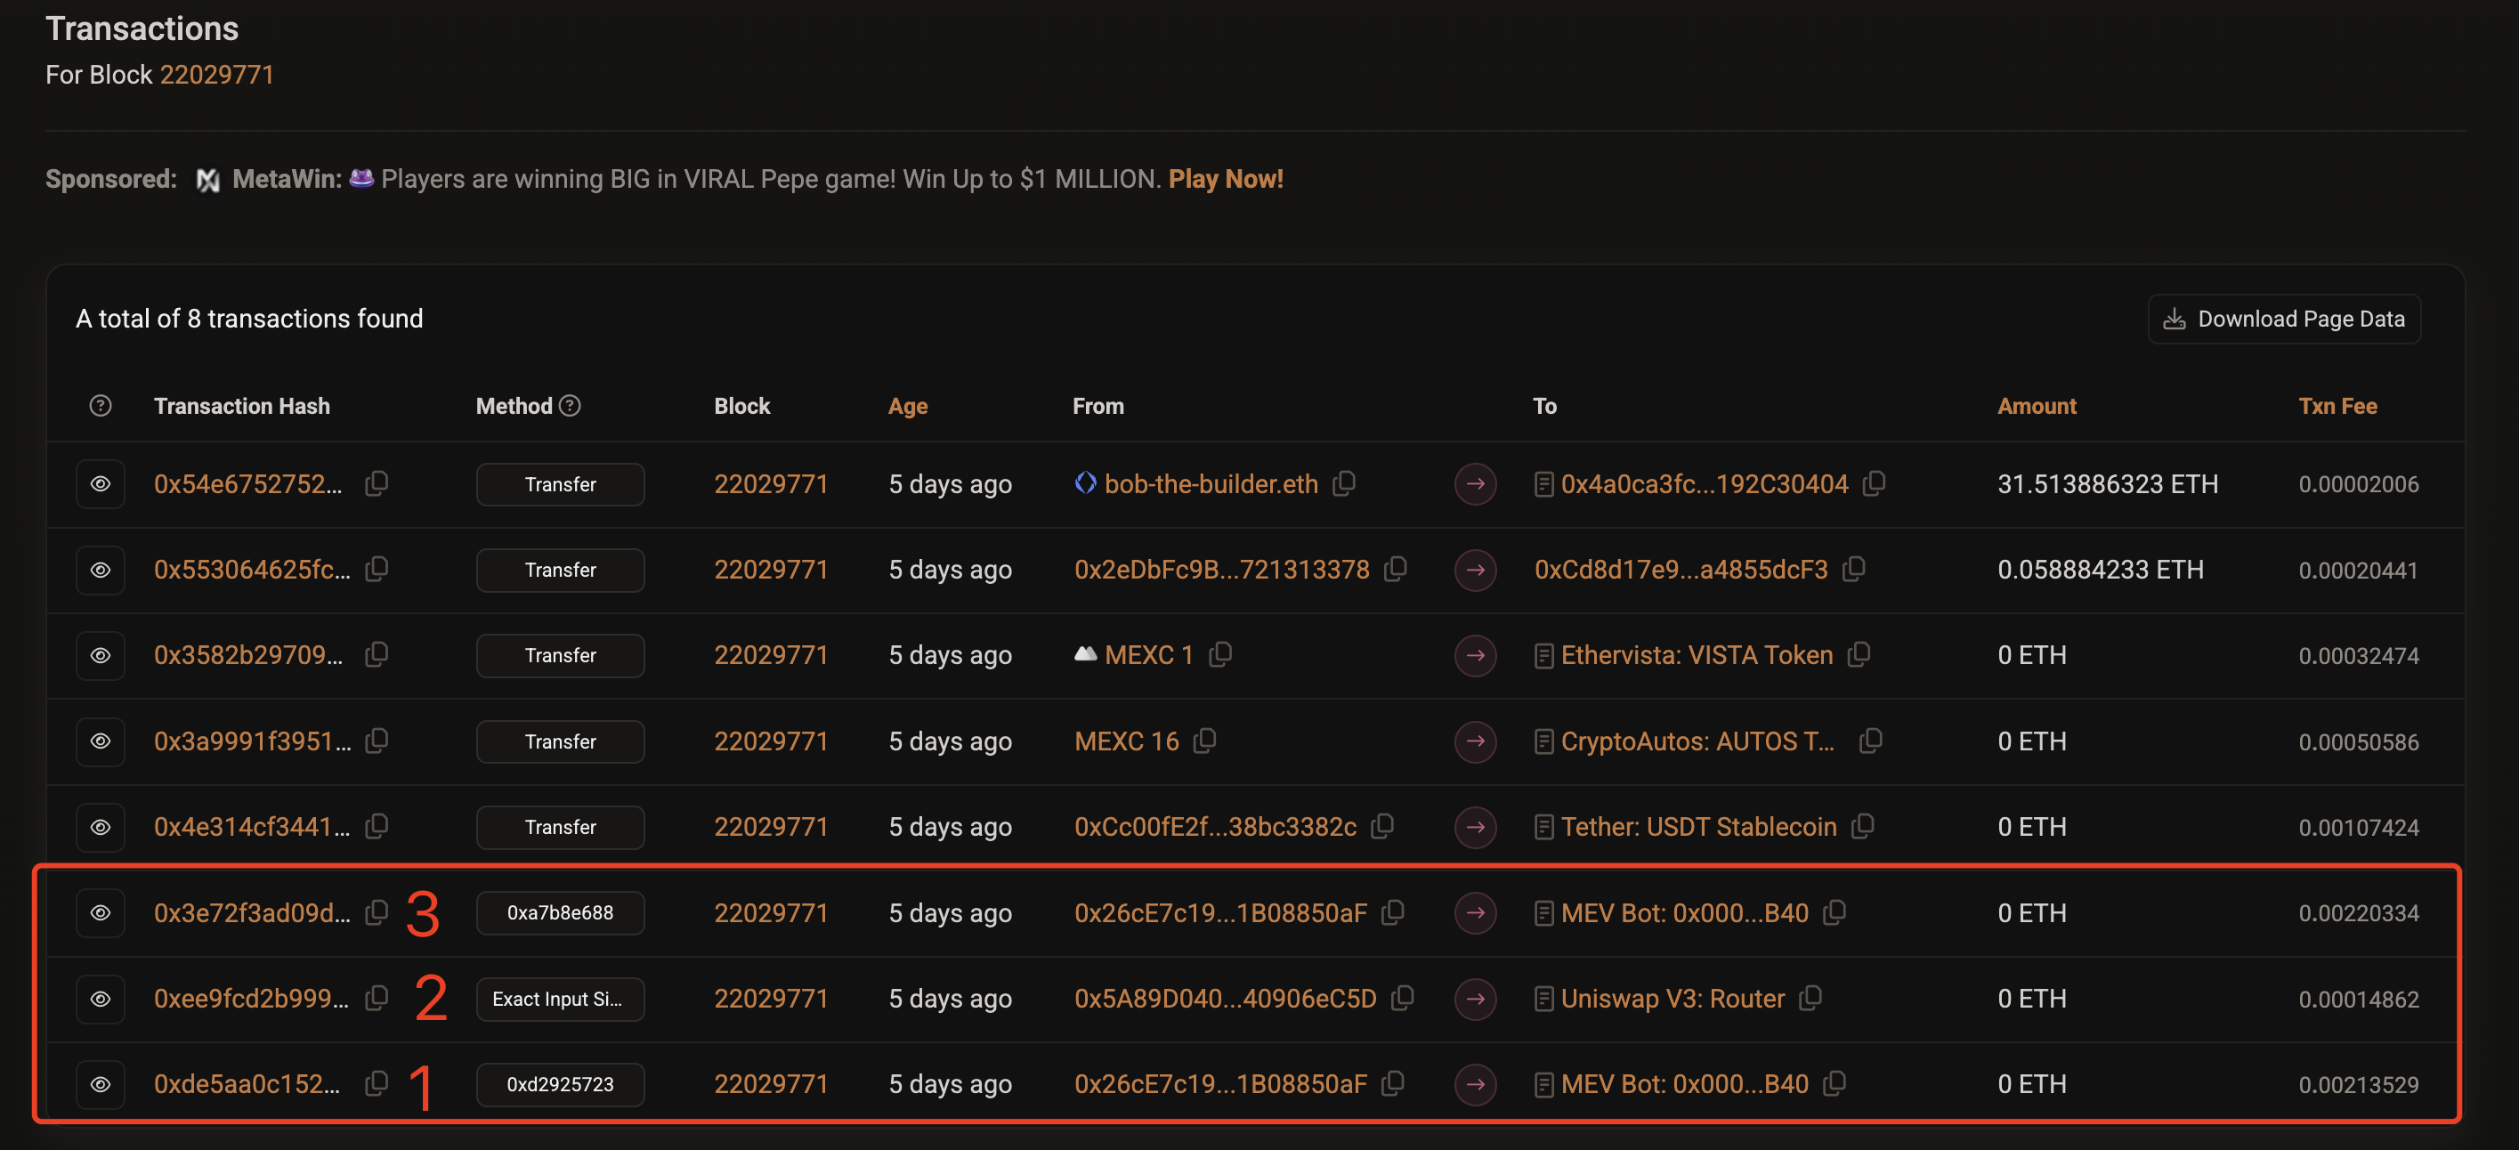Preview transaction 0x3582b29709 with eye icon

[100, 655]
